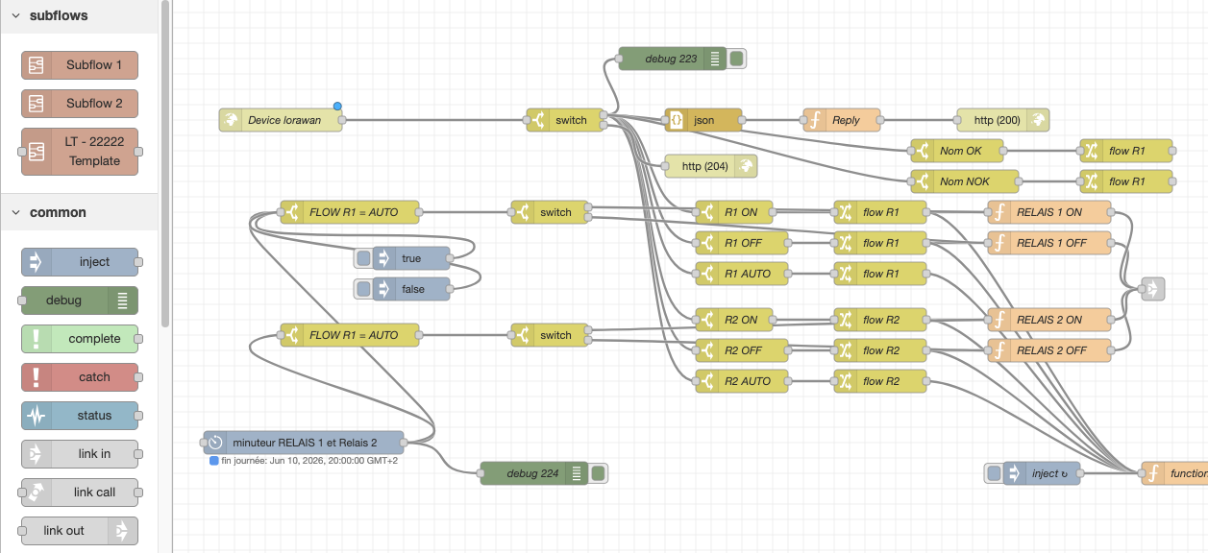Select the RELAIS 2 OFF function node
Image resolution: width=1208 pixels, height=553 pixels.
pyautogui.click(x=1049, y=350)
